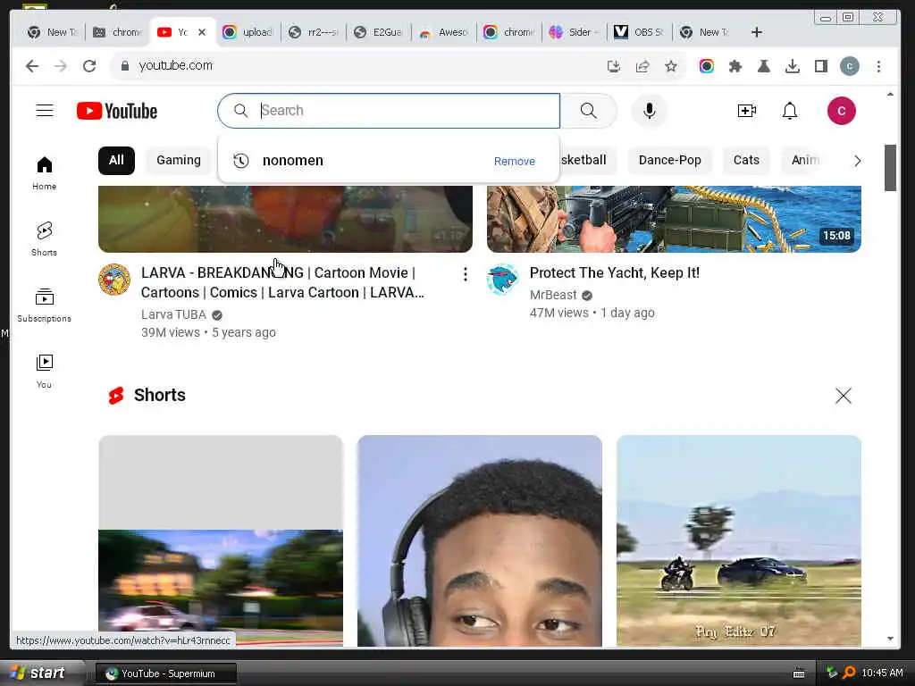Click the install app icon in address bar

[x=613, y=66]
